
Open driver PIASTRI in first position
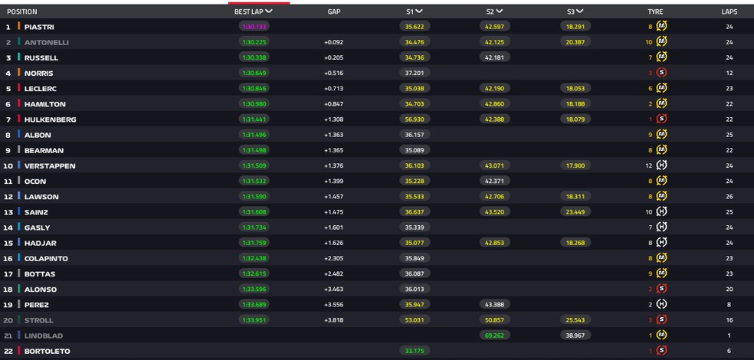40,27
